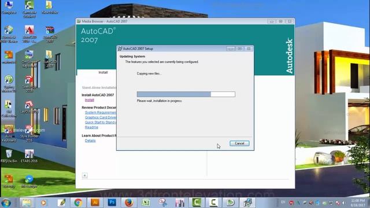Cancel the AutoCAD 2007 Setup installation
Viewport: 370px width, 208px height.
coord(239,143)
